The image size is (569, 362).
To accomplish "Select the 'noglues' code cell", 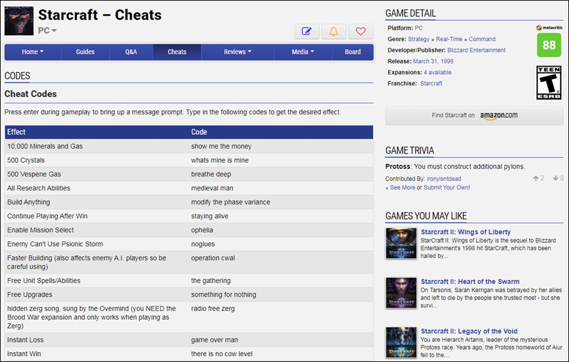I will pyautogui.click(x=203, y=244).
